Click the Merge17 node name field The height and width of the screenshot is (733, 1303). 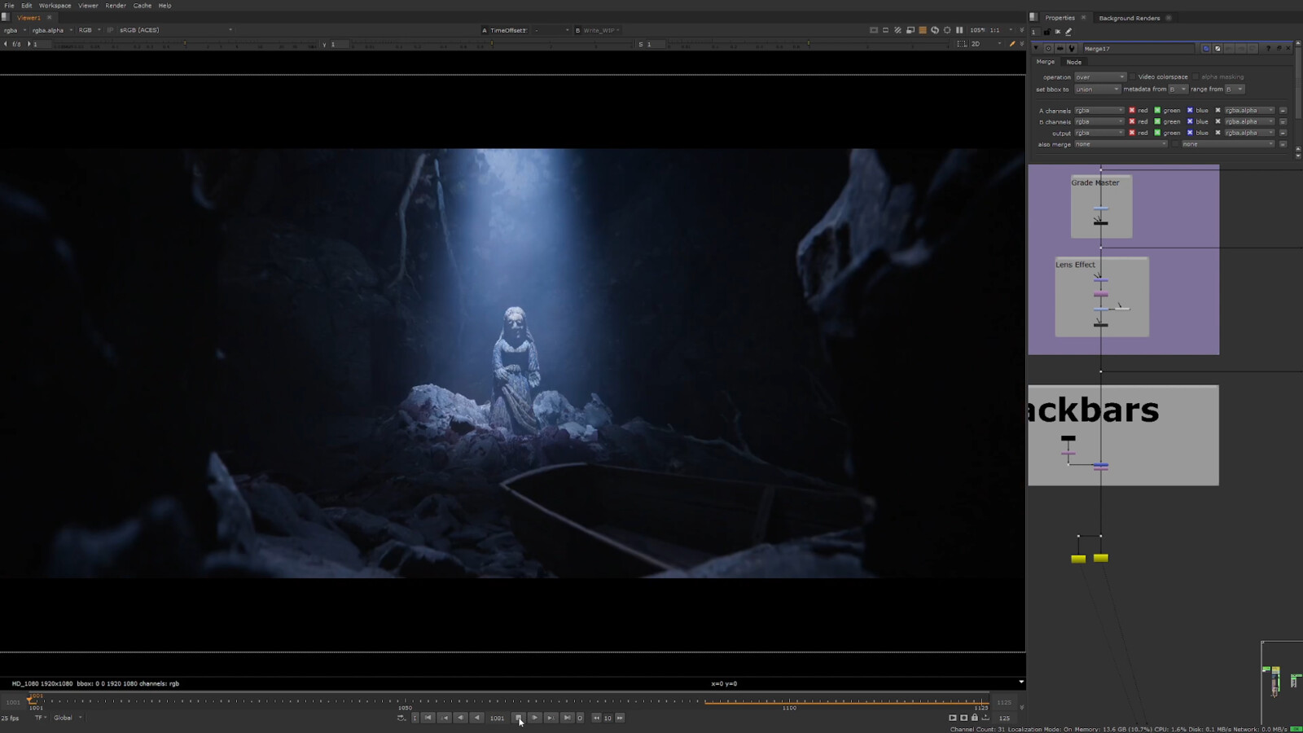[1140, 49]
